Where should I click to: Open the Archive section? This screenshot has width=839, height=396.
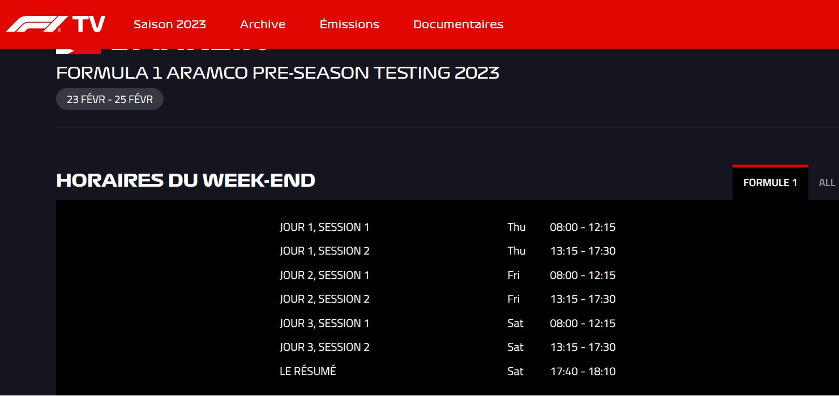(x=263, y=24)
